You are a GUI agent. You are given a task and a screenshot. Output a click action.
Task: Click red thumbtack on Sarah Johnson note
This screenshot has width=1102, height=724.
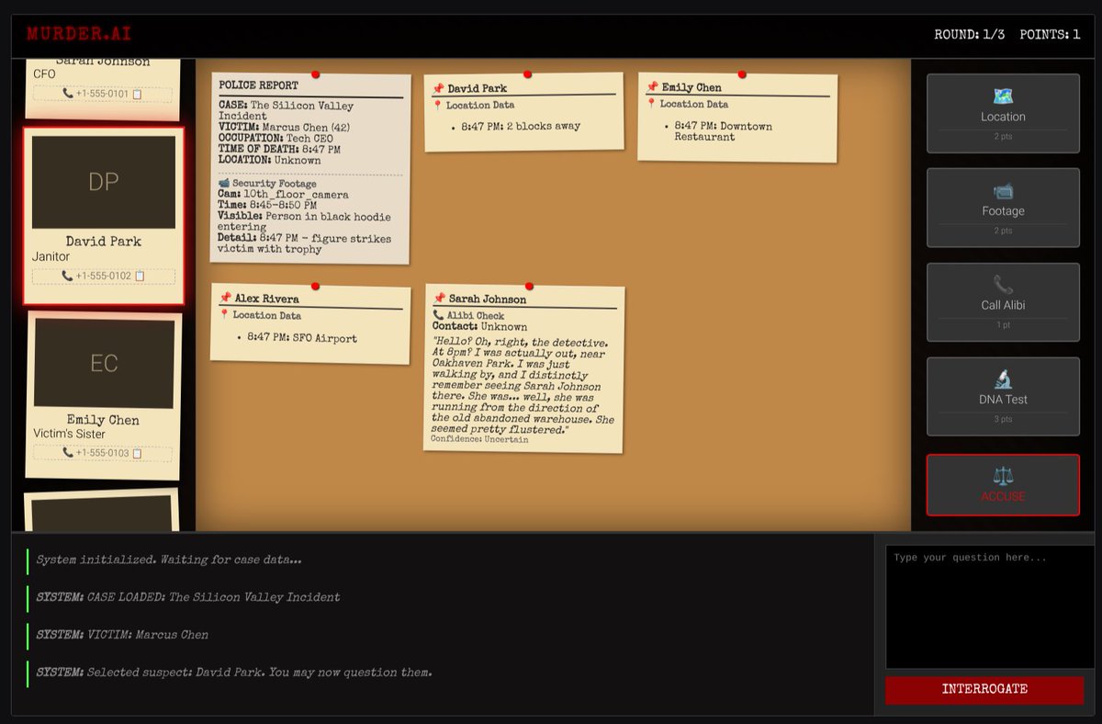tap(529, 287)
